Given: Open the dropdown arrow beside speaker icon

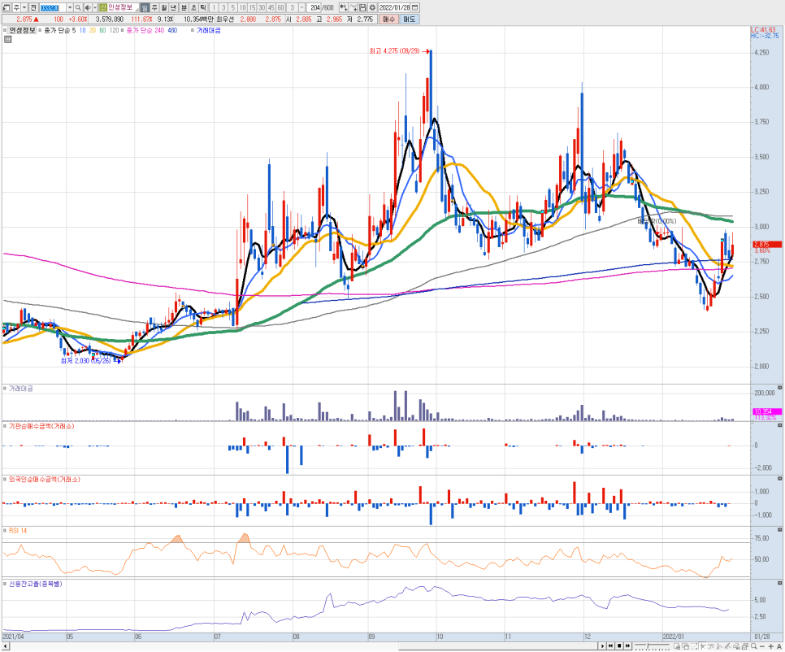Looking at the screenshot, I should [94, 7].
